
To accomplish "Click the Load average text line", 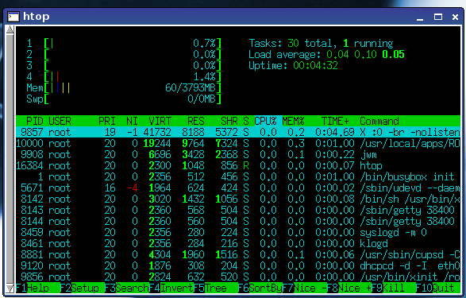I will tap(326, 54).
